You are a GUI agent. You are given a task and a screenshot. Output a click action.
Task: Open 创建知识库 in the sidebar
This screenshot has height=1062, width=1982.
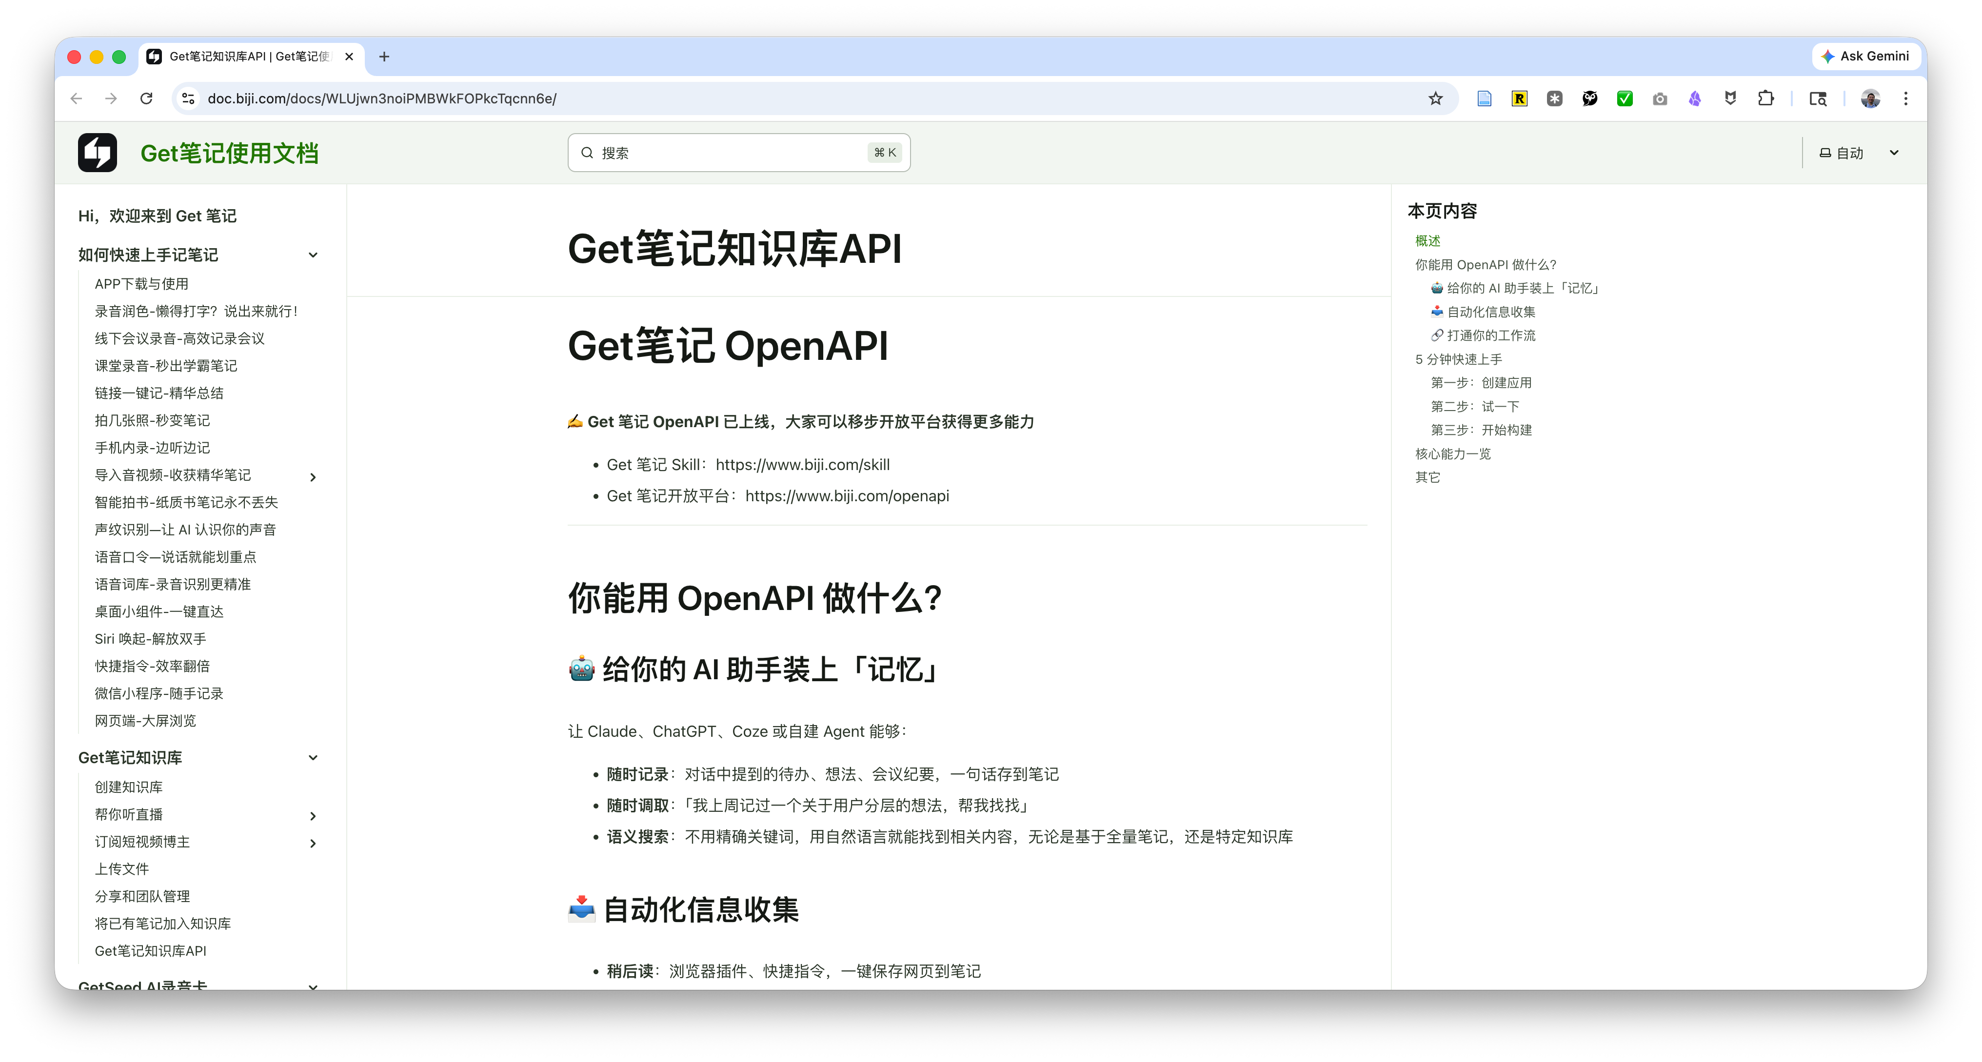tap(128, 787)
